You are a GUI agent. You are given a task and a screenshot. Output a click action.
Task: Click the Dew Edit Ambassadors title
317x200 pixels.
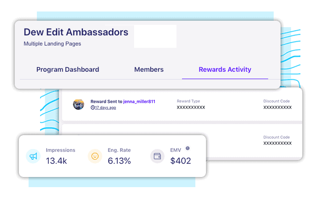point(76,32)
